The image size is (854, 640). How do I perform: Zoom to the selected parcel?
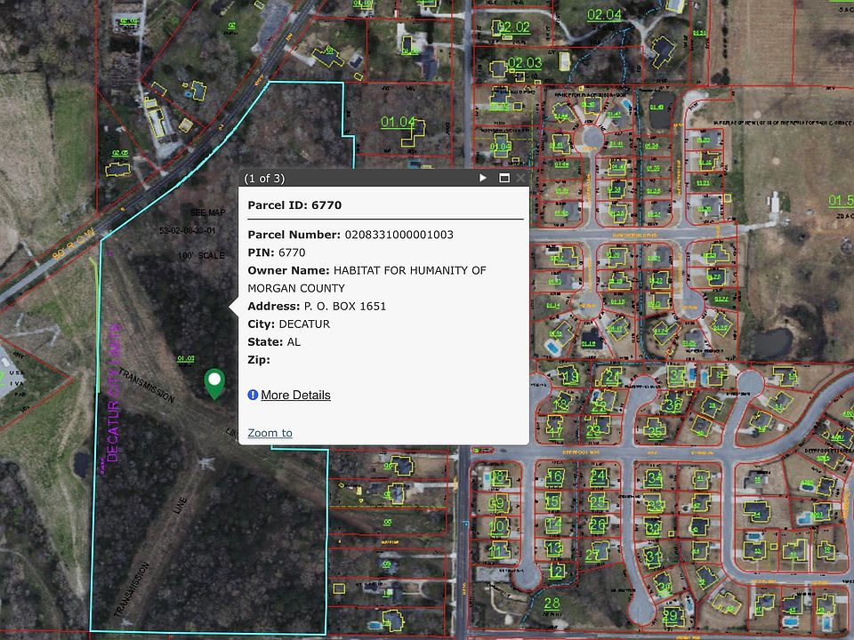270,433
